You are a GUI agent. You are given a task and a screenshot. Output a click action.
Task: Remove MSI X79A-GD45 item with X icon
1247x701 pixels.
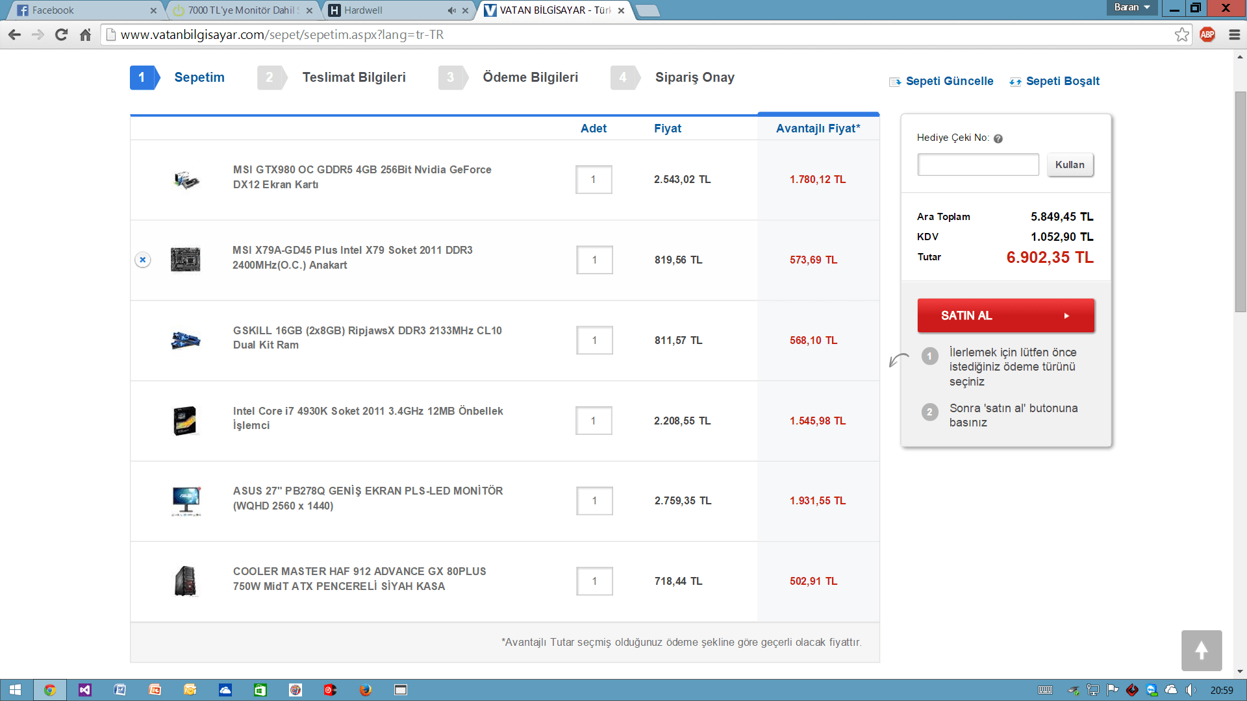coord(143,260)
